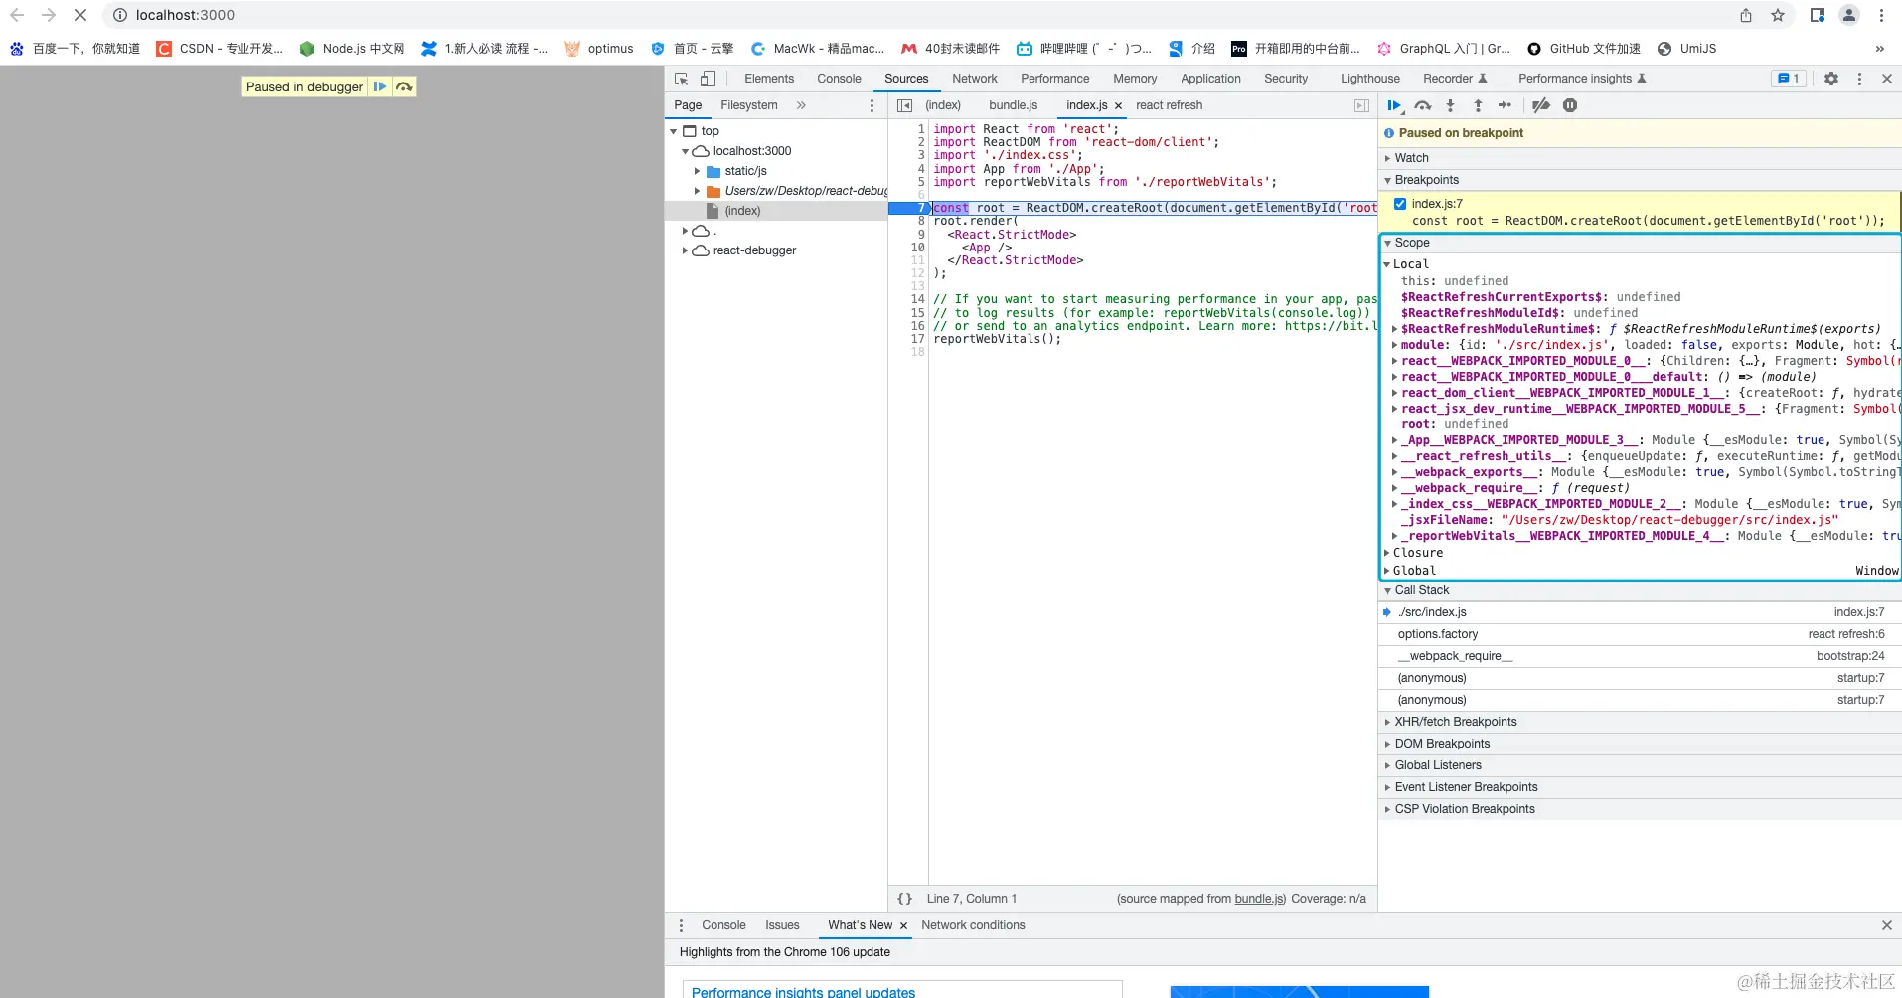Hide the file navigator sidebar
The height and width of the screenshot is (998, 1902).
(904, 105)
